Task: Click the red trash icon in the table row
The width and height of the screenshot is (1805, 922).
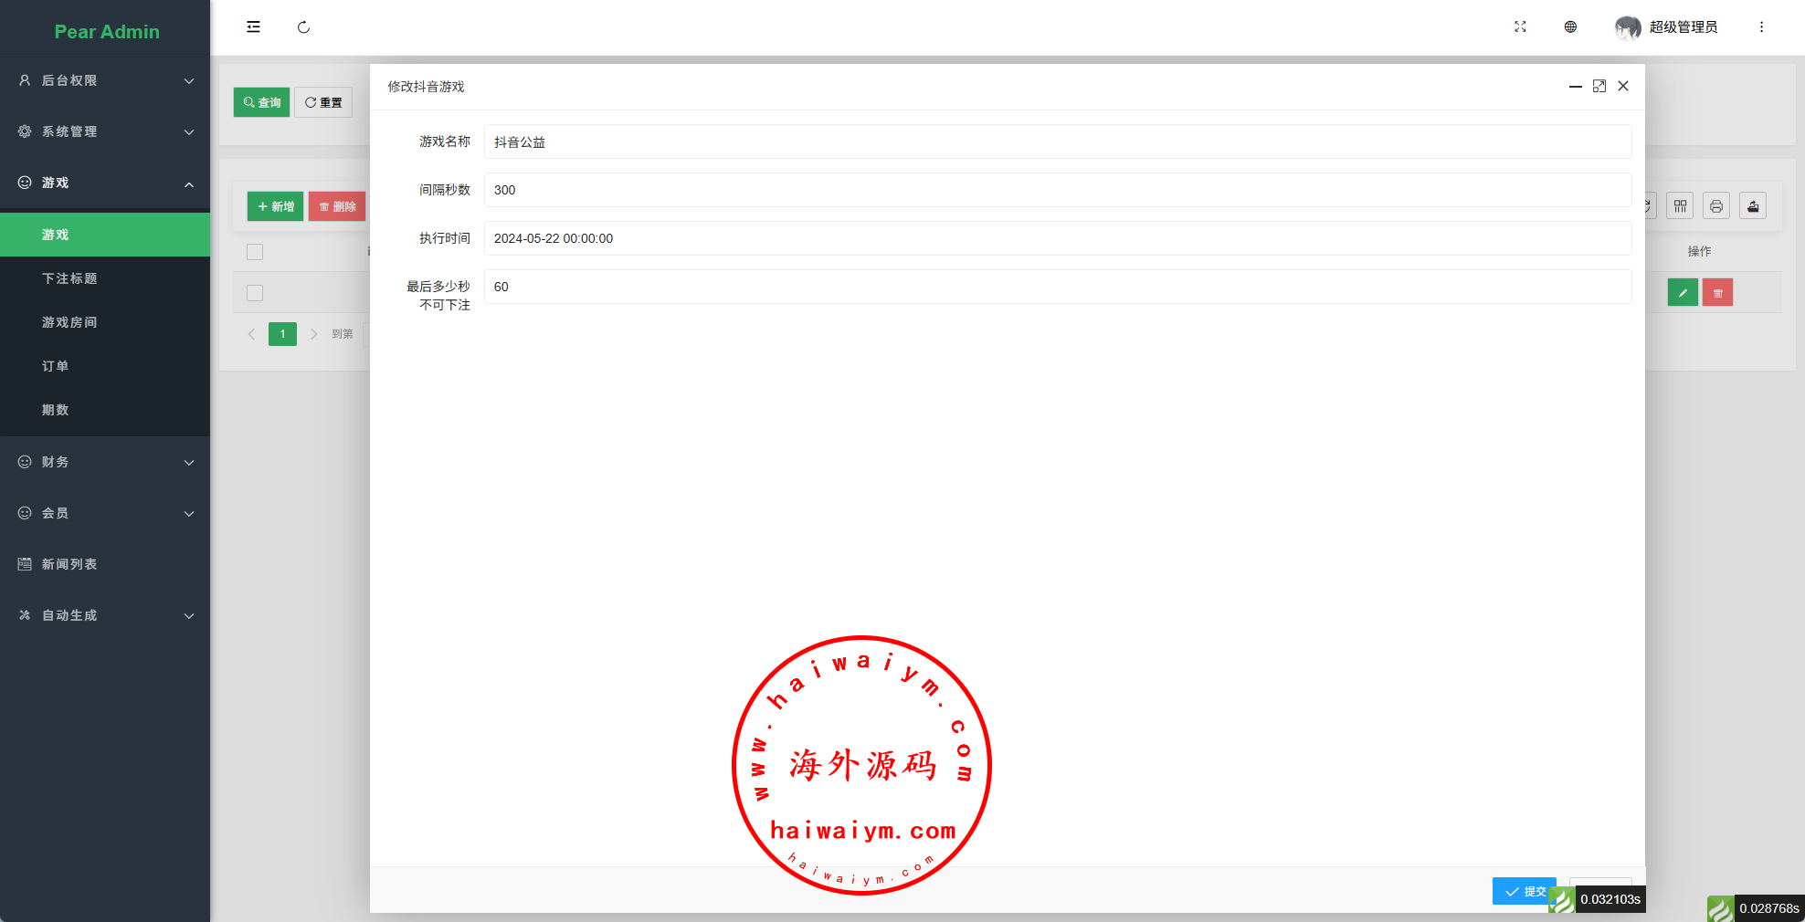Action: click(1717, 293)
